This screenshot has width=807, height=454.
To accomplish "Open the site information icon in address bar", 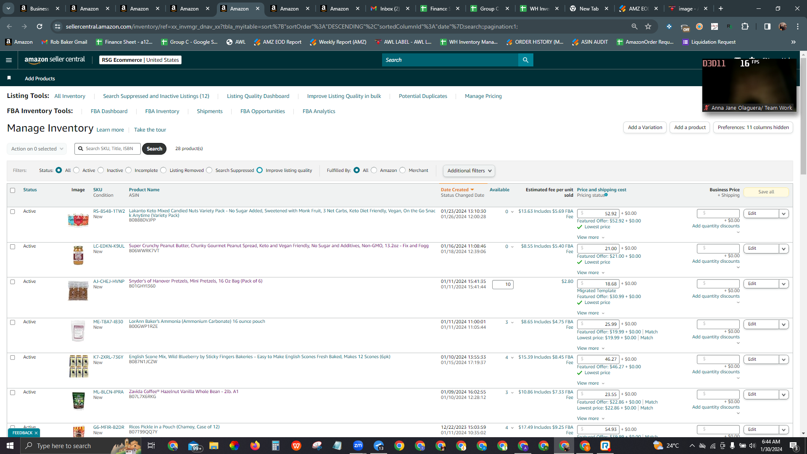I will [58, 26].
